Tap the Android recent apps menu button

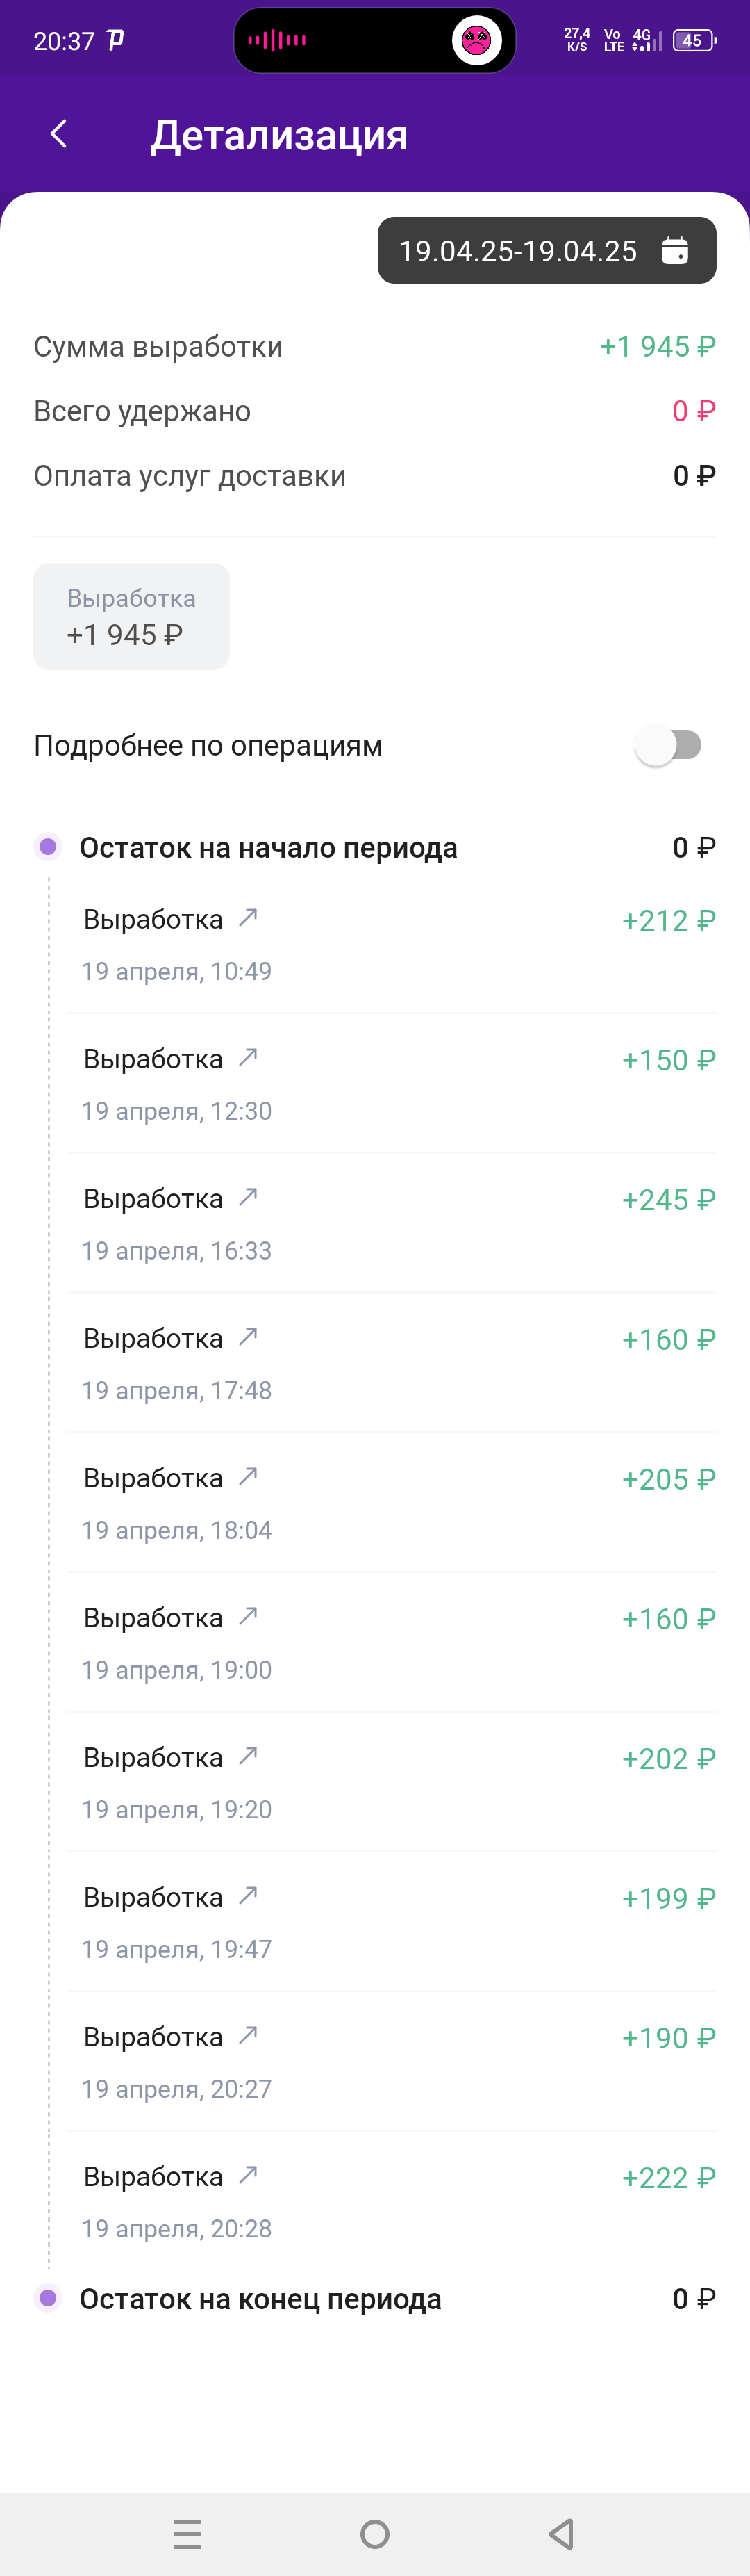click(x=187, y=2534)
